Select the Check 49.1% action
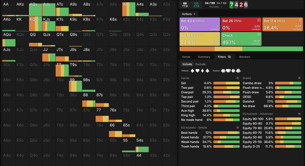The width and height of the screenshot is (305, 166). click(241, 39)
